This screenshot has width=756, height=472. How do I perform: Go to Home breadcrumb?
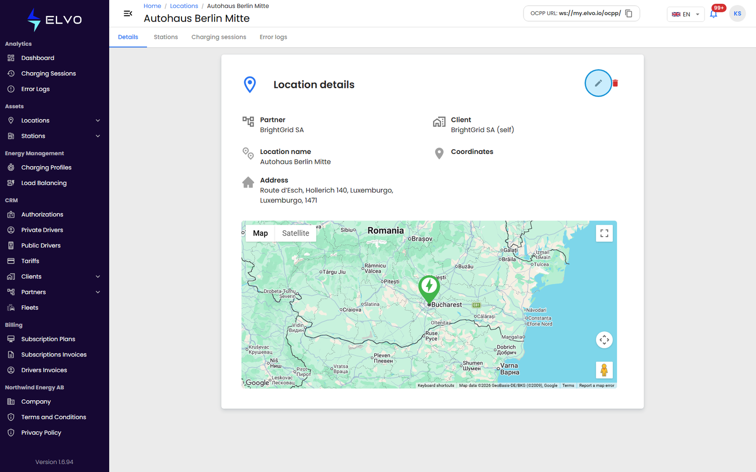152,6
